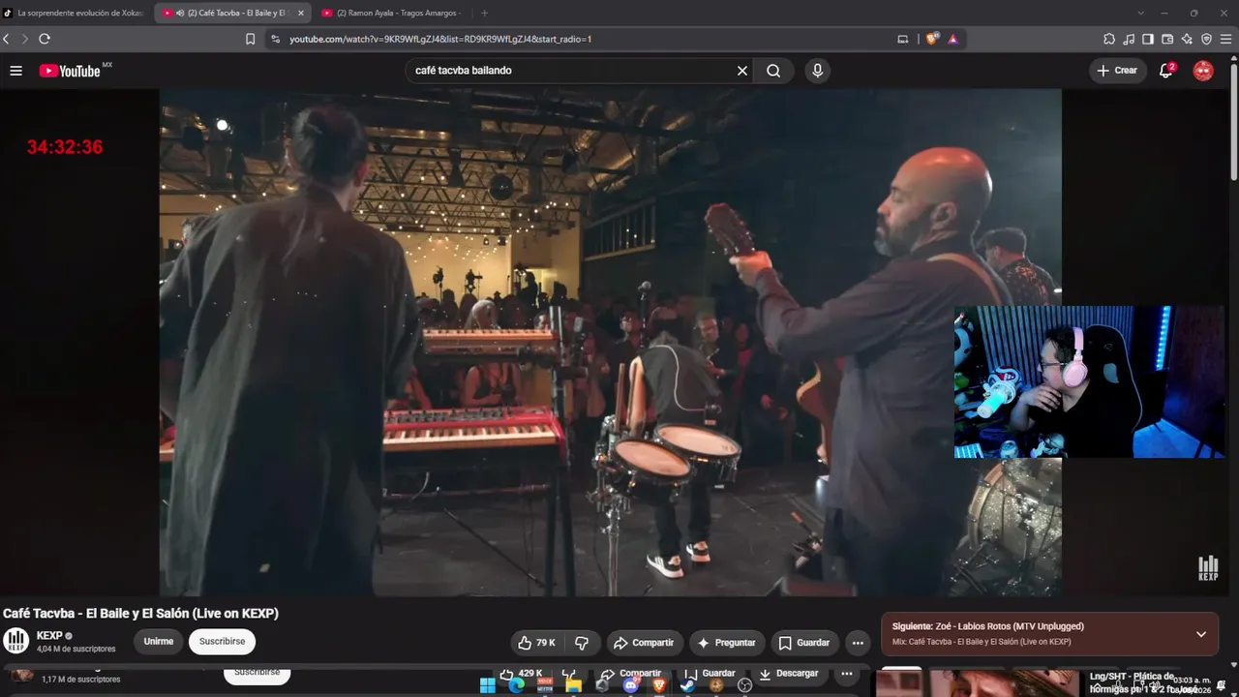
Task: Dislike the Café Tacvba video
Action: point(582,643)
